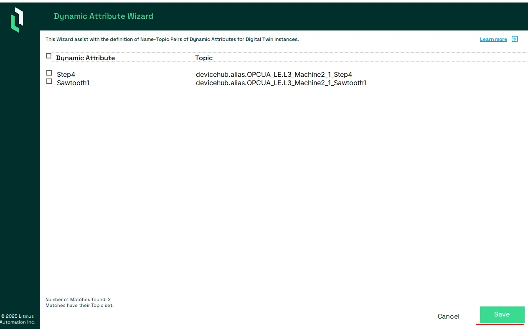Image resolution: width=528 pixels, height=329 pixels.
Task: Select the Sawtooth1 attribute name
Action: [73, 83]
